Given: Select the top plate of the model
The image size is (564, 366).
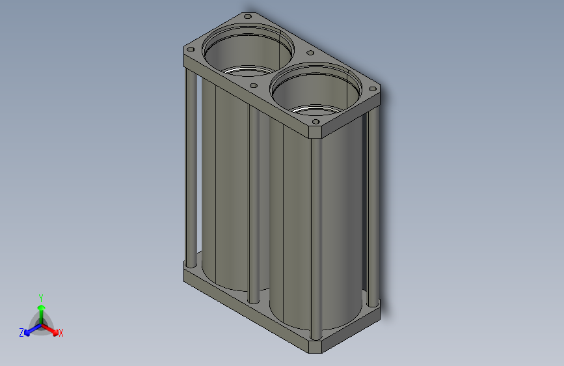Looking at the screenshot, I should 282,76.
